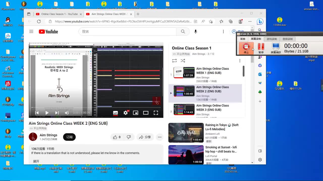
Task: Open the Bing Copilot sidebar icon
Action: (x=260, y=22)
